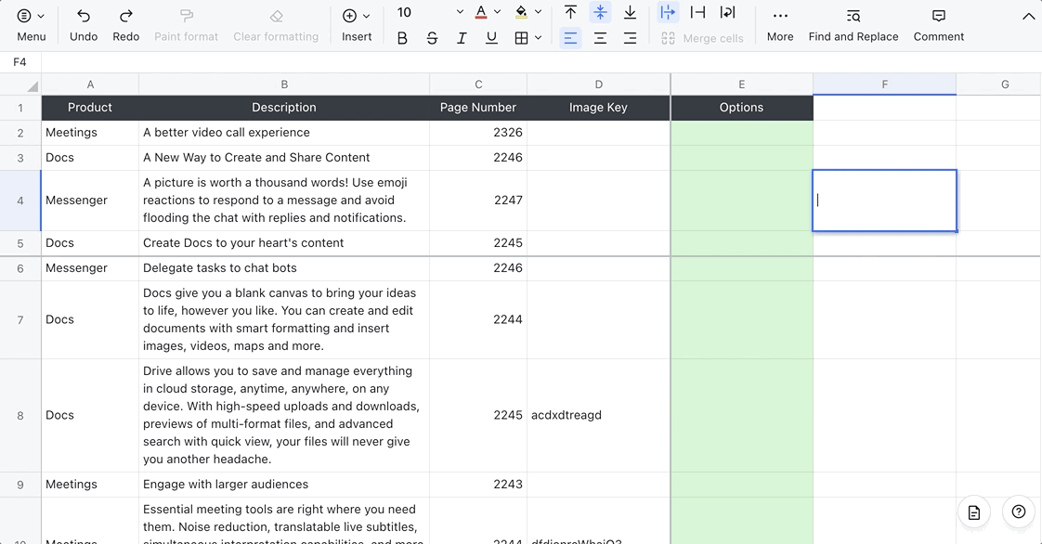Select the Paint format tool

click(186, 24)
